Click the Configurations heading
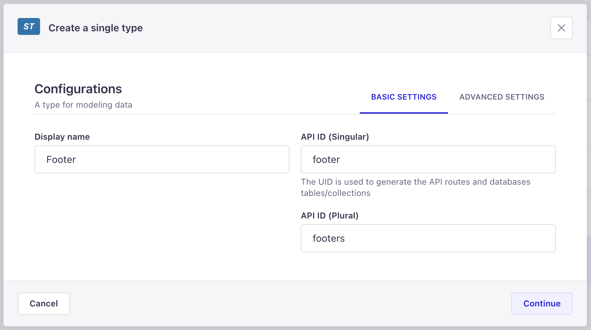The width and height of the screenshot is (591, 330). pos(78,89)
